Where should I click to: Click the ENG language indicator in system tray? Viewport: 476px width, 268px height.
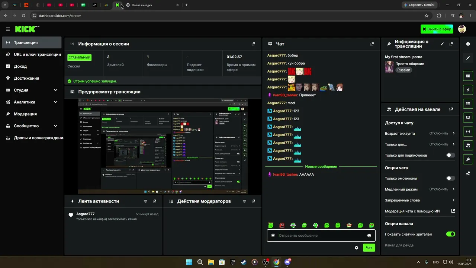click(436, 262)
